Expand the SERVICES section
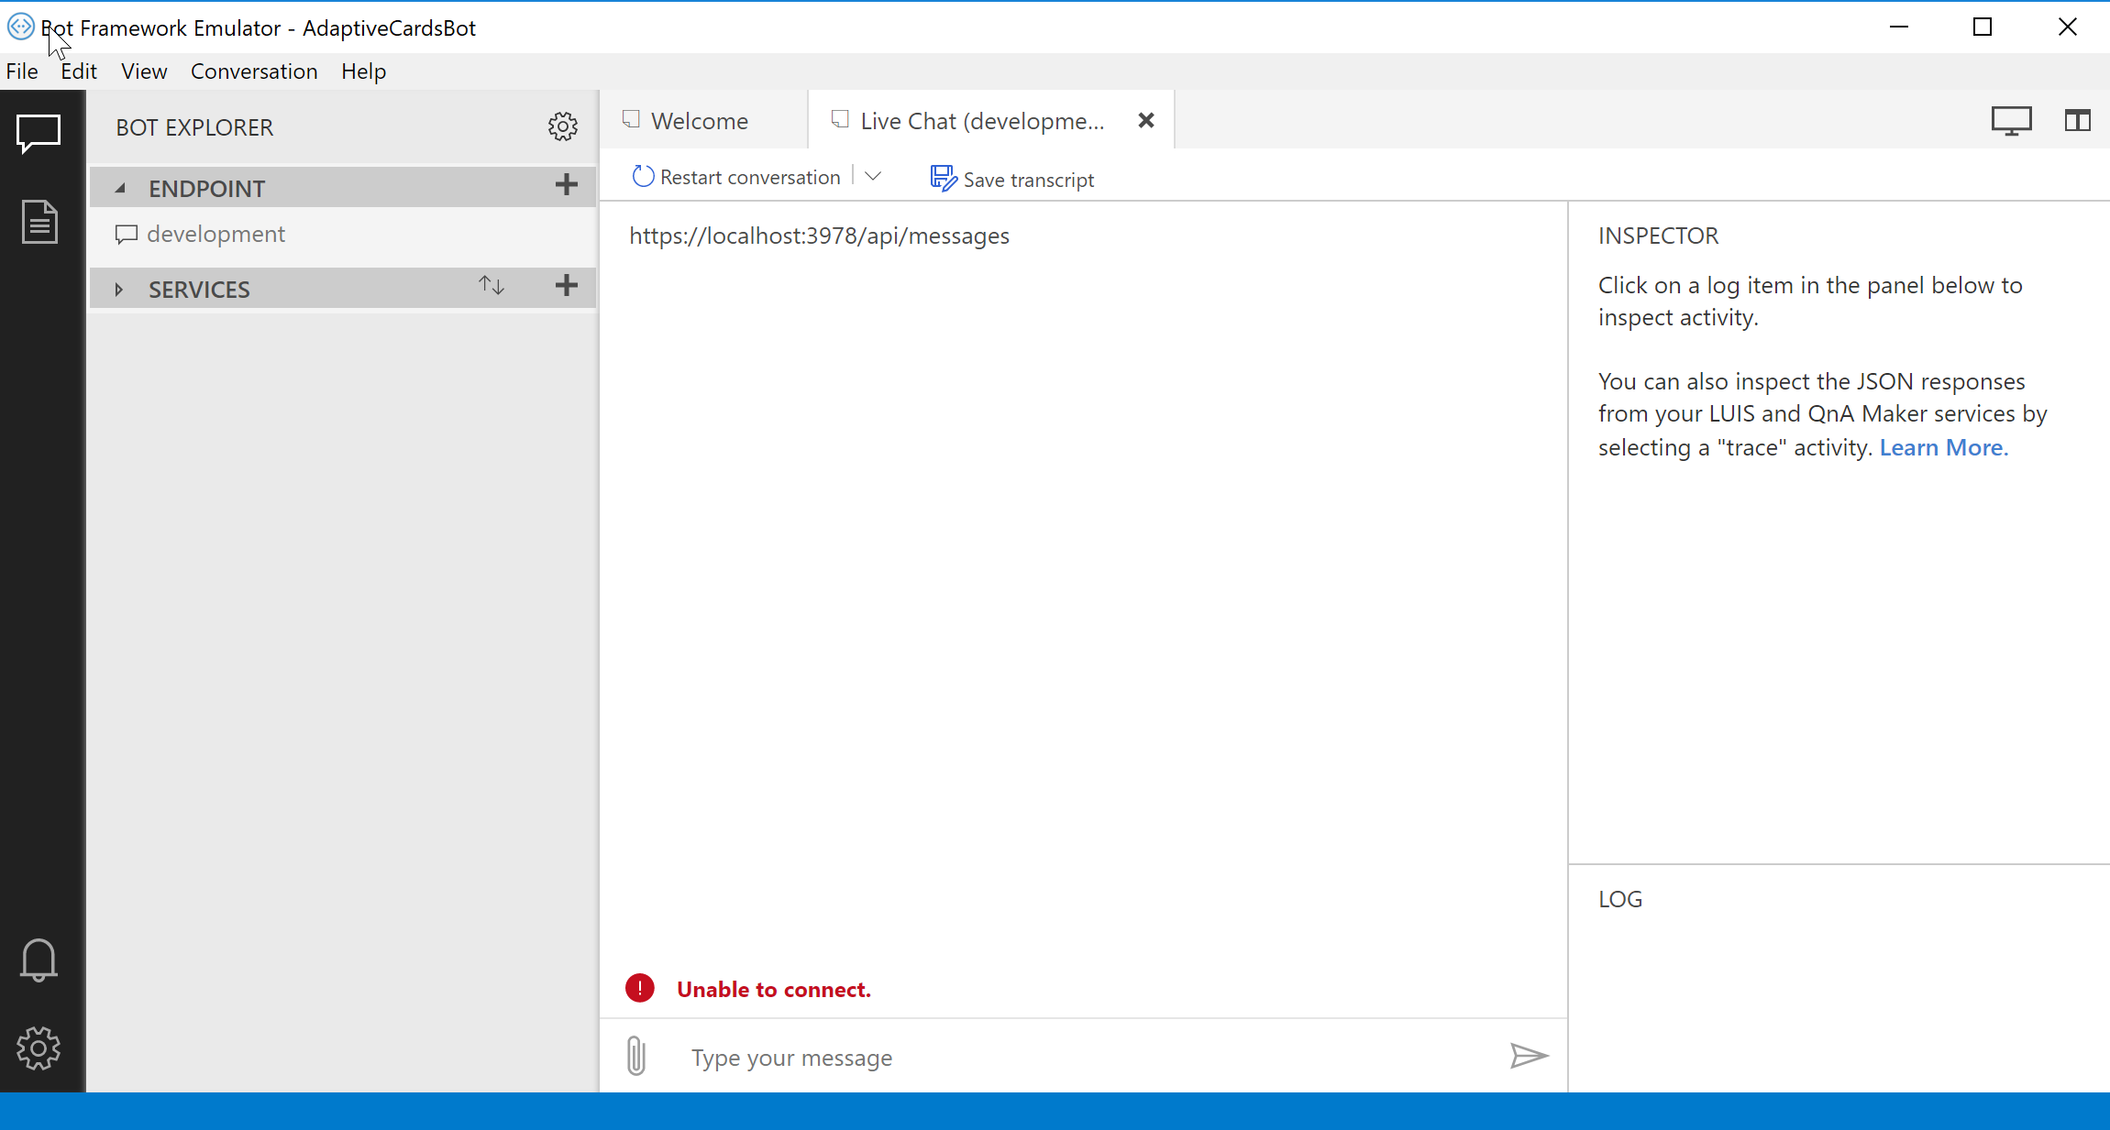The image size is (2110, 1130). point(119,290)
